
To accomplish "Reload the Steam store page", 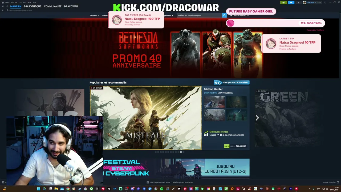I will (x=3, y=10).
